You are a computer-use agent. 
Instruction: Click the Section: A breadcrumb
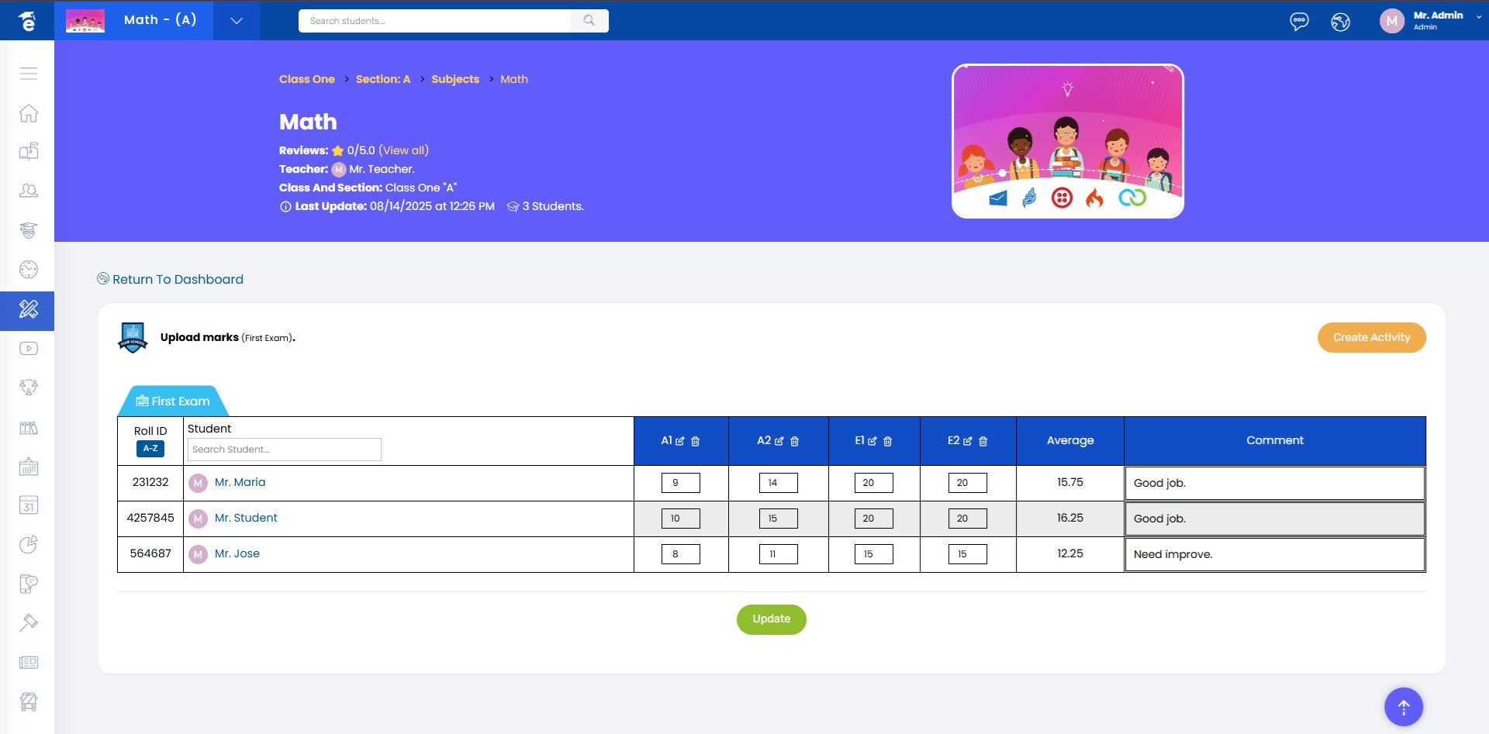pyautogui.click(x=383, y=79)
